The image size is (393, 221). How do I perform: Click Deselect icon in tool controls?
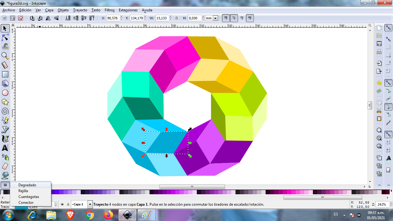[x=21, y=18]
